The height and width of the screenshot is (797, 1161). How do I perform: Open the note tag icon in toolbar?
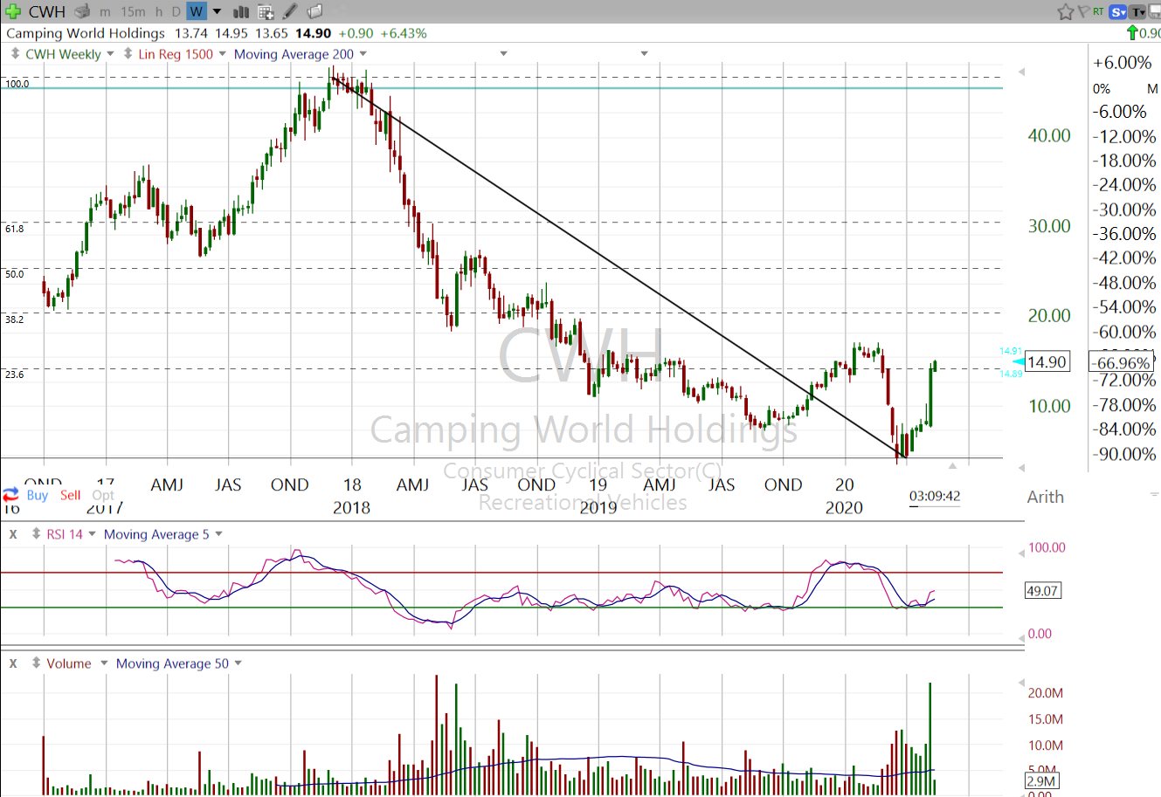314,11
